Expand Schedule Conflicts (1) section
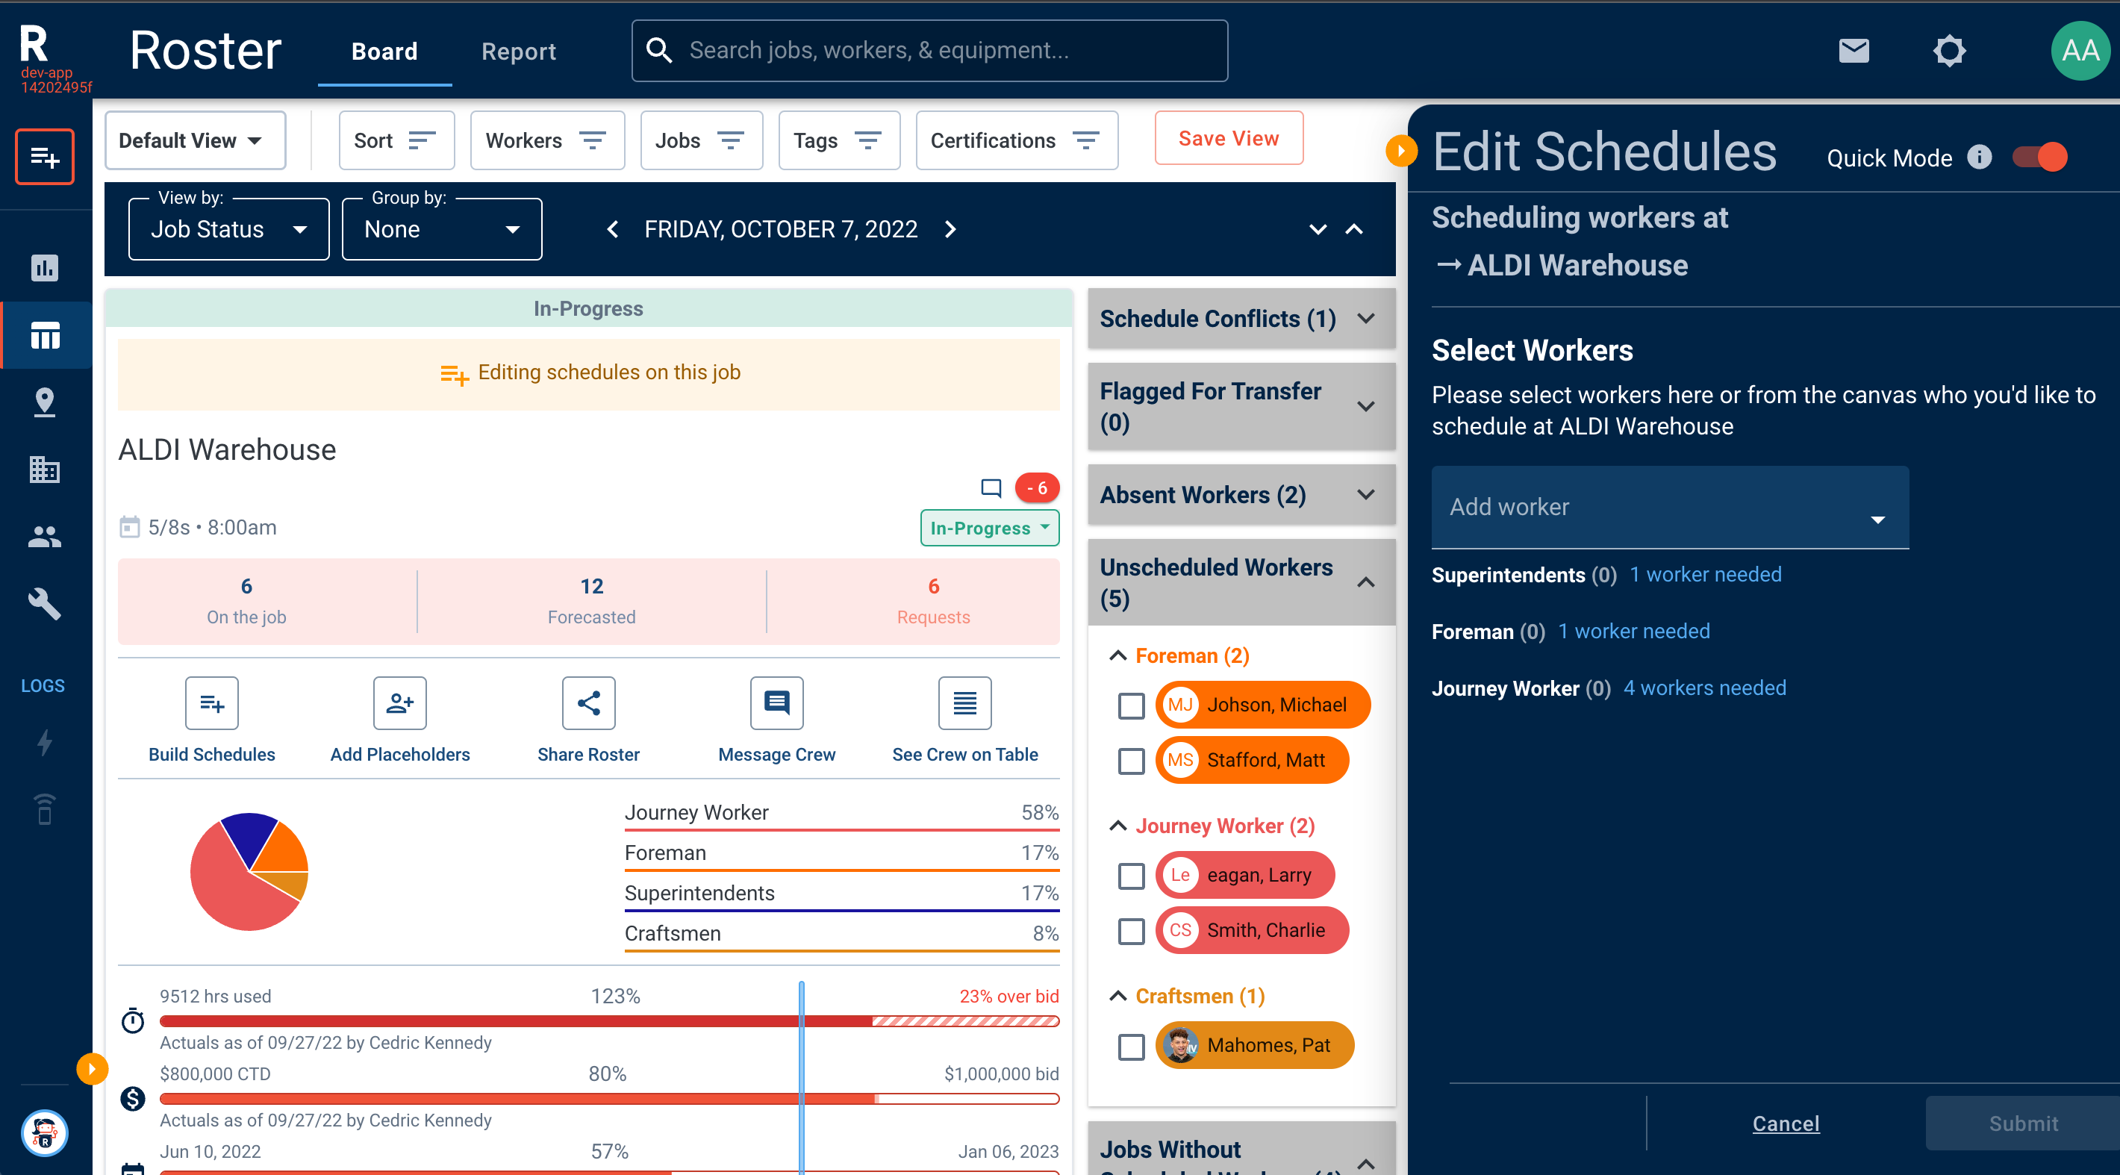This screenshot has width=2120, height=1175. point(1241,320)
